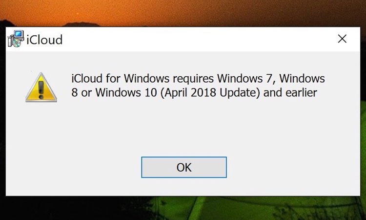This screenshot has width=366, height=220.
Task: Close the iCloud dialog with the X
Action: 343,39
